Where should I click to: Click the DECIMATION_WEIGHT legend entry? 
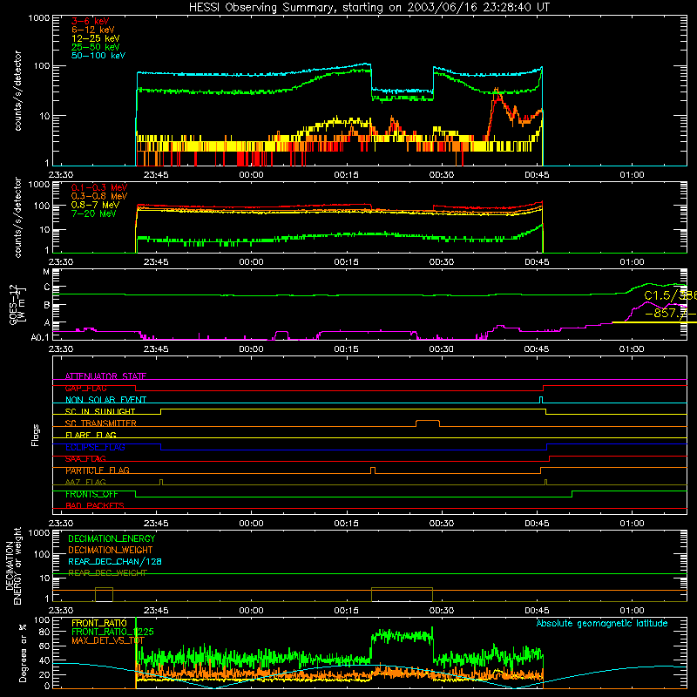pyautogui.click(x=111, y=550)
